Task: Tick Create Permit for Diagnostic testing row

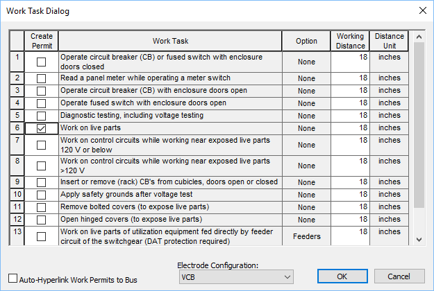Action: (42, 116)
